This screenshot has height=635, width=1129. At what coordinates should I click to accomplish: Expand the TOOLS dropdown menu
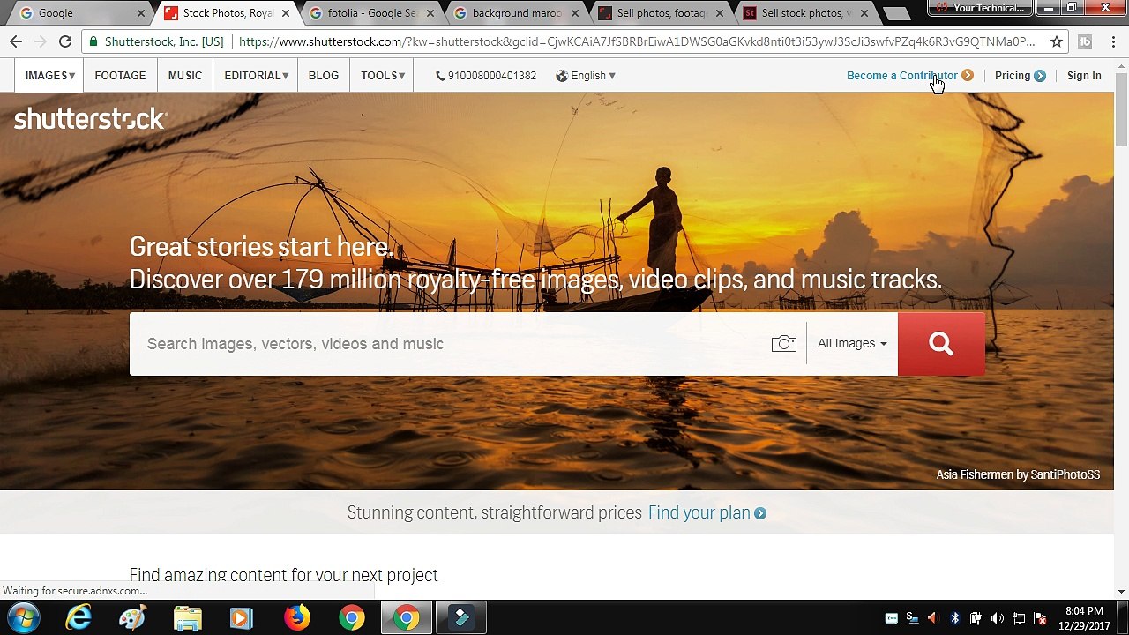tap(383, 76)
